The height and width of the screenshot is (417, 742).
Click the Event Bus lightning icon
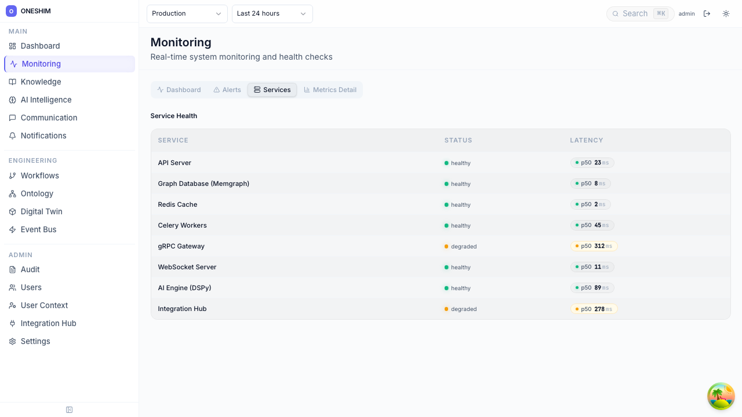[12, 229]
